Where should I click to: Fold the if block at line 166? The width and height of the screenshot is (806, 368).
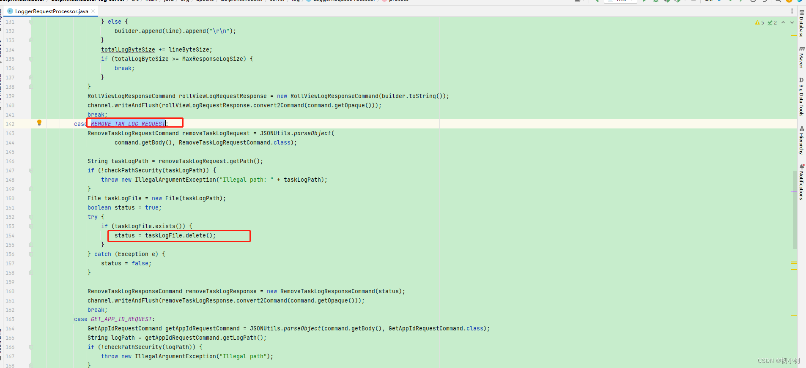(x=30, y=347)
